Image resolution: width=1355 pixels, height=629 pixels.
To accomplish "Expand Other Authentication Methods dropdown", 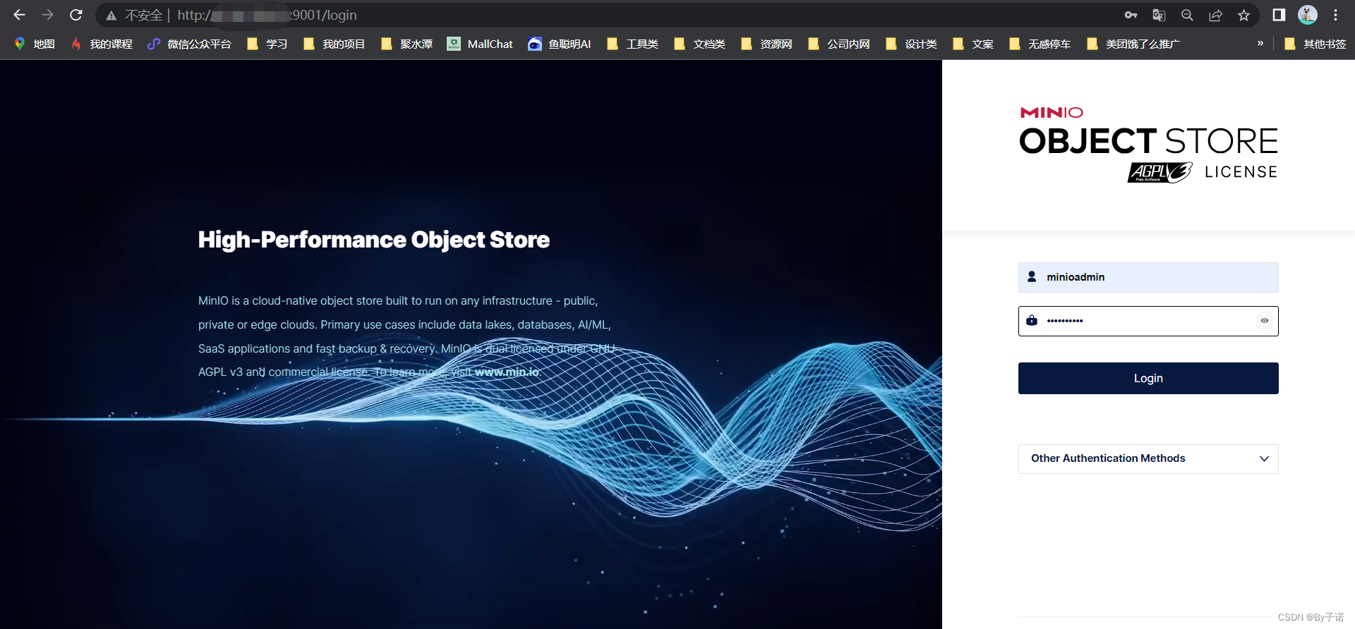I will click(1148, 458).
